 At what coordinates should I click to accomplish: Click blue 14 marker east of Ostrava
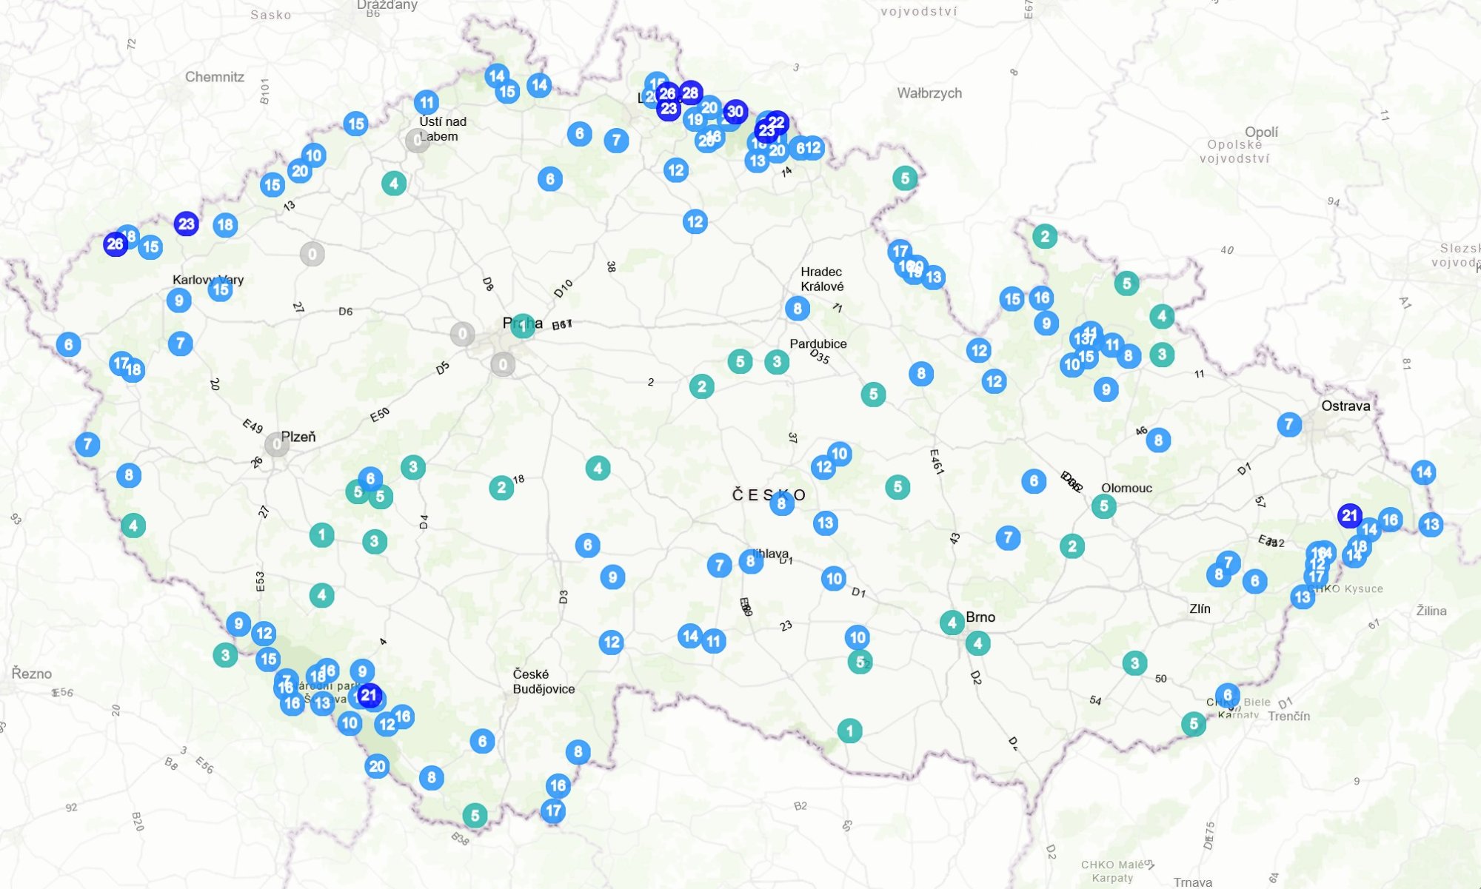(x=1423, y=472)
